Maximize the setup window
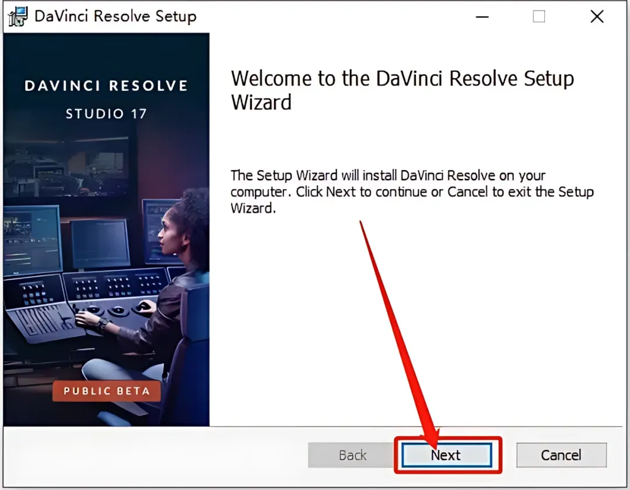This screenshot has width=630, height=490. coord(539,16)
